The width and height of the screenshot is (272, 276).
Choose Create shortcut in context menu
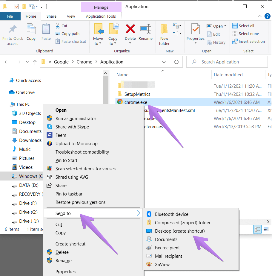93,244
